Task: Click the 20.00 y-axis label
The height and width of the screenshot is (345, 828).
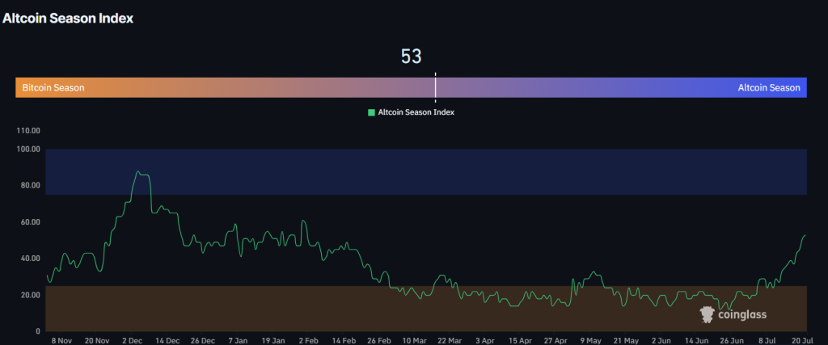Action: coord(30,295)
